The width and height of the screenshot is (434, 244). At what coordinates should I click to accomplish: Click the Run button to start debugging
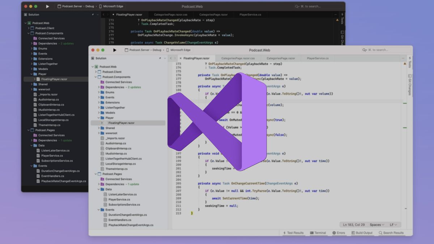[115, 51]
